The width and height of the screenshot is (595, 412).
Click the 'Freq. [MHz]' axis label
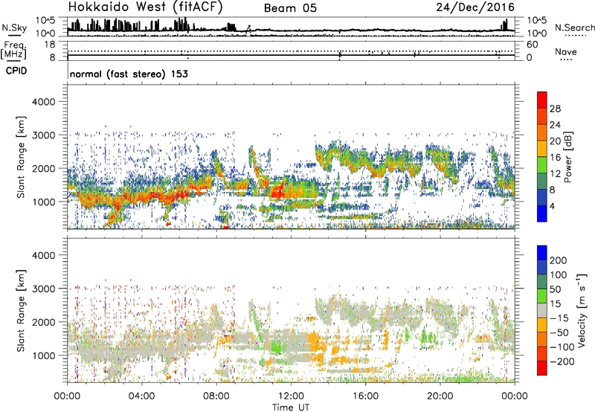(x=13, y=50)
